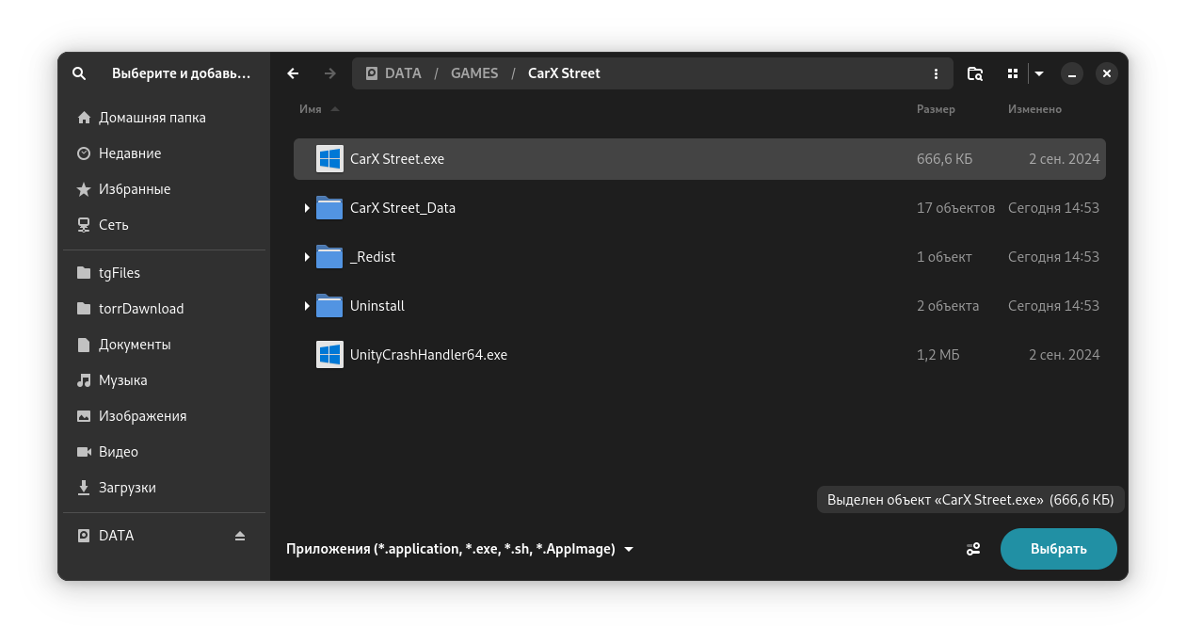The height and width of the screenshot is (644, 1186).
Task: Close the file chooser dialog
Action: pos(1107,73)
